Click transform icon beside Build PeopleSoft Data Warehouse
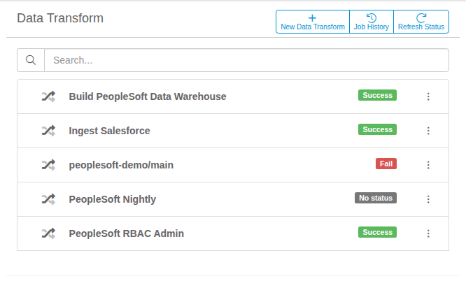The width and height of the screenshot is (466, 281). (48, 96)
